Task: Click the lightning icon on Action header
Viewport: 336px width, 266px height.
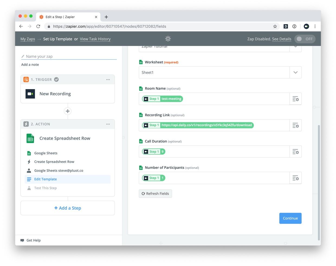Action: pos(26,124)
